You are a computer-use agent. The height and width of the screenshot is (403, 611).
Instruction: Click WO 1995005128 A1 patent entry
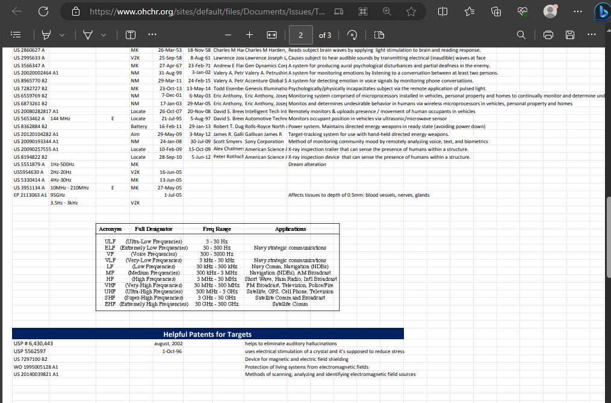coord(36,367)
